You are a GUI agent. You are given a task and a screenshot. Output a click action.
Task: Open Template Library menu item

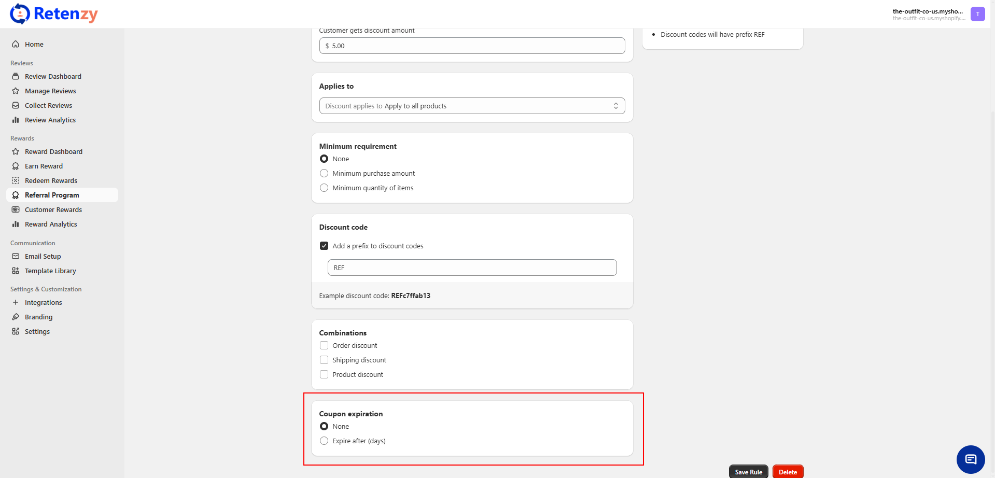coord(50,271)
